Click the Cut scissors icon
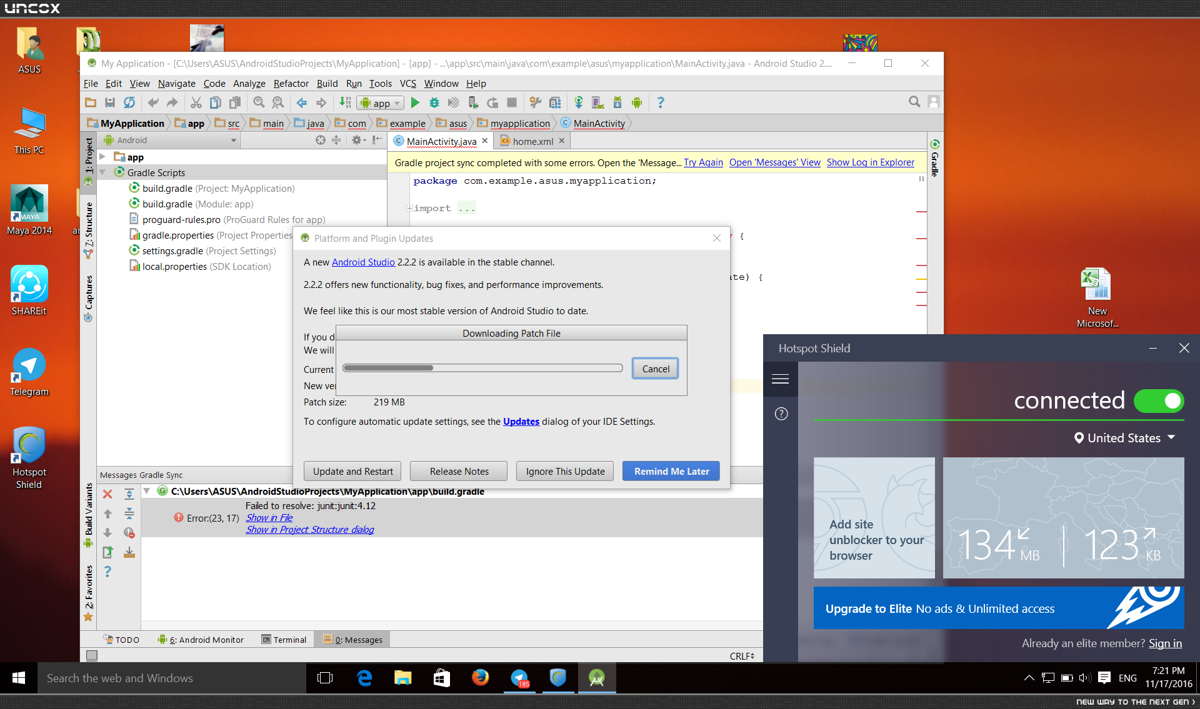The height and width of the screenshot is (709, 1200). click(x=196, y=102)
